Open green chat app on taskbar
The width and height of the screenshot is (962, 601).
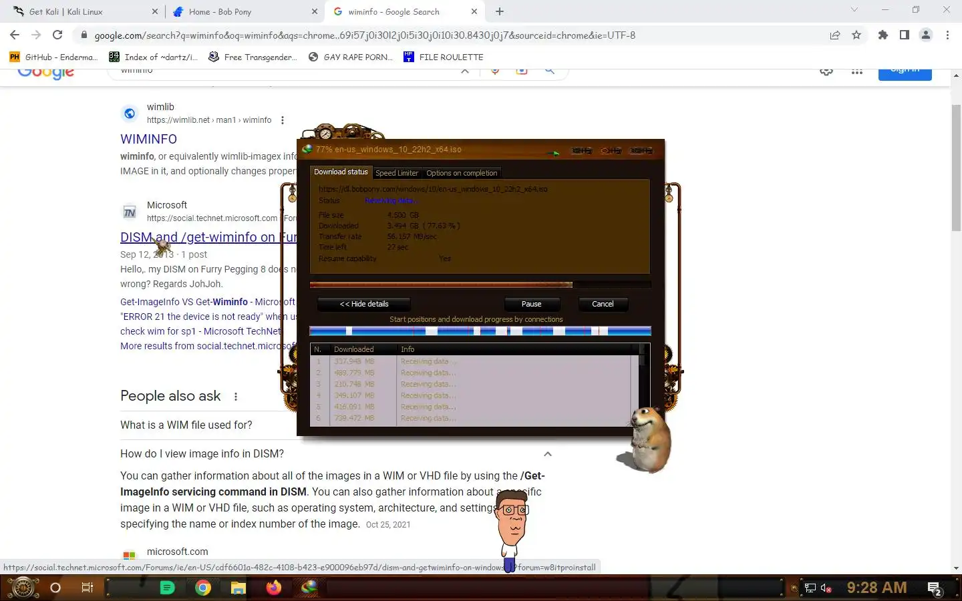click(x=168, y=588)
